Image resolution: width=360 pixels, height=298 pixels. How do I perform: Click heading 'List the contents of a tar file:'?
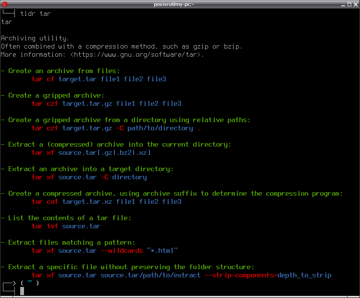click(x=70, y=218)
